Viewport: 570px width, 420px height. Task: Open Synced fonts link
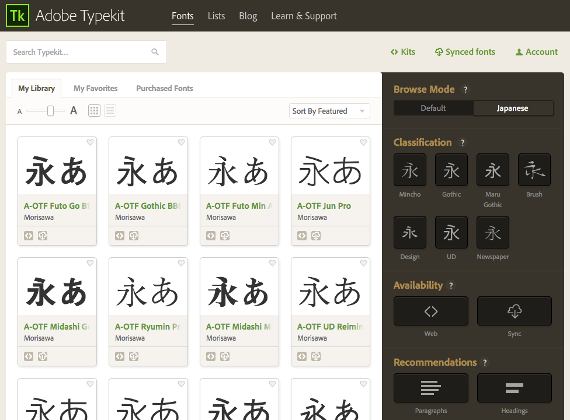click(x=465, y=52)
